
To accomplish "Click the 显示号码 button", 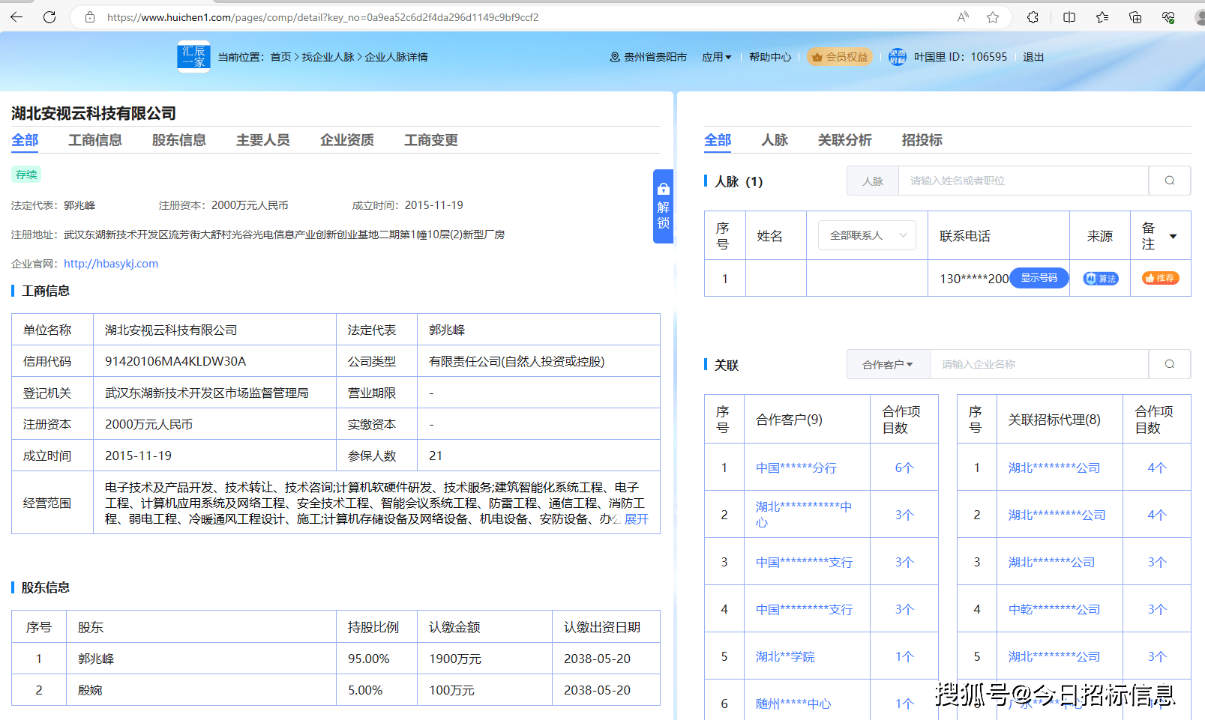I will pos(1039,278).
